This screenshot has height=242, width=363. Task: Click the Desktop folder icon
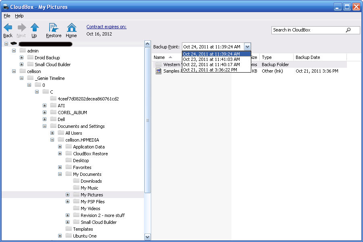click(x=69, y=160)
